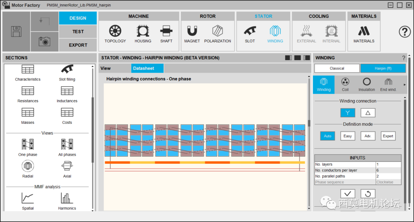Open the Materials library icon
Screen dimensions: 414x222
click(x=364, y=34)
